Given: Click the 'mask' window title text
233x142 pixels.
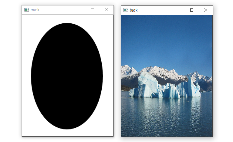Looking at the screenshot, I should (35, 10).
